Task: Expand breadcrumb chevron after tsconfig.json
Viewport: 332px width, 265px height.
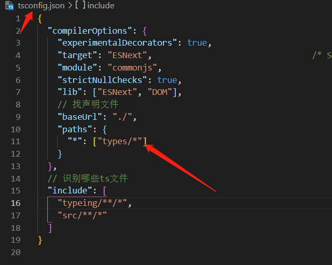Action: 70,6
